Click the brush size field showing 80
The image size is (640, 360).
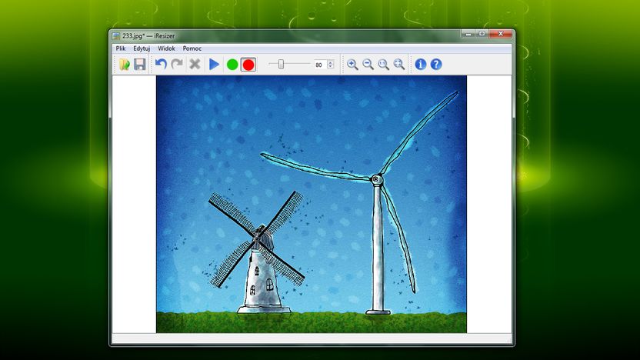(x=319, y=65)
